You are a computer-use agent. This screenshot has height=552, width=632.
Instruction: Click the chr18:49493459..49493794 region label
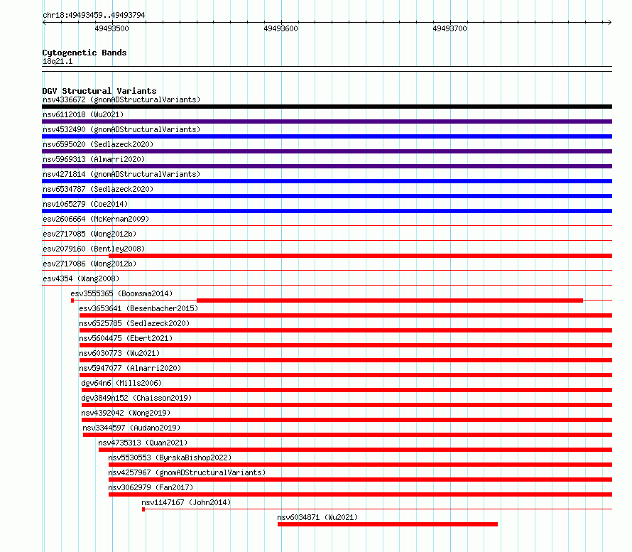click(94, 15)
